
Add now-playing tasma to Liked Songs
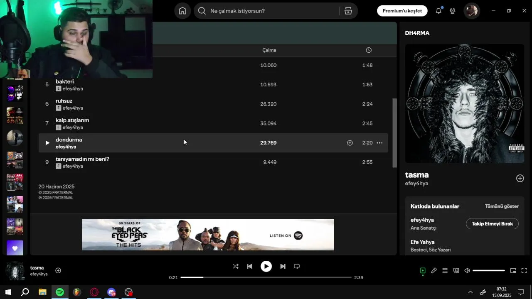[x=58, y=271]
